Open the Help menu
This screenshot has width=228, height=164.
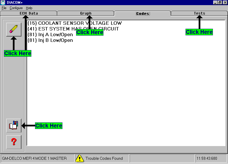(29, 8)
